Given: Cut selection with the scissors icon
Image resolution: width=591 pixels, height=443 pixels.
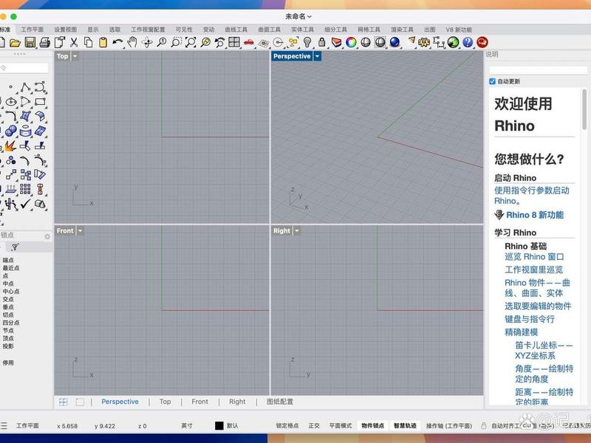Looking at the screenshot, I should pos(74,42).
